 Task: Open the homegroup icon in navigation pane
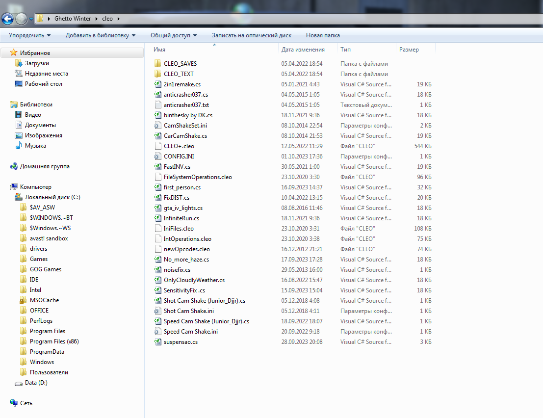click(x=14, y=166)
